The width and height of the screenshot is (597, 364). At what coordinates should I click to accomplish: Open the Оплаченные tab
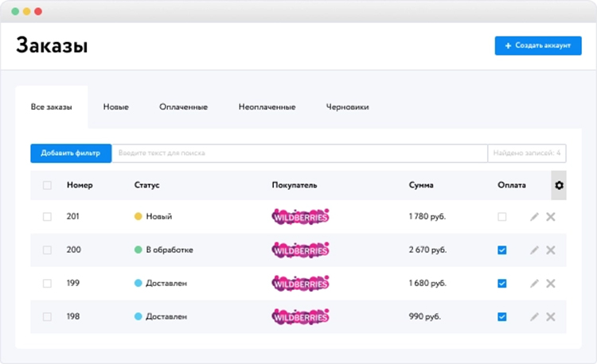183,106
